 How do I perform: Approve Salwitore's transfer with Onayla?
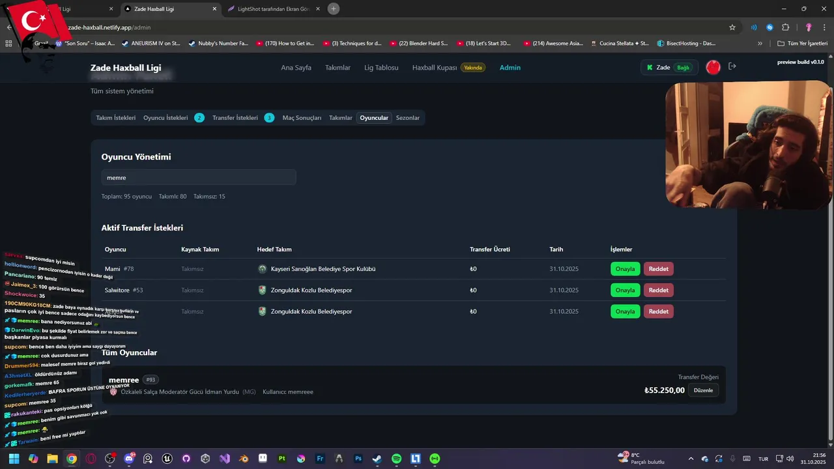click(625, 290)
